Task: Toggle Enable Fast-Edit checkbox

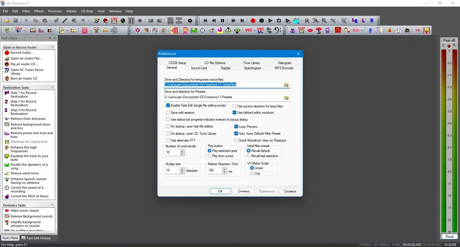Action: [168, 105]
